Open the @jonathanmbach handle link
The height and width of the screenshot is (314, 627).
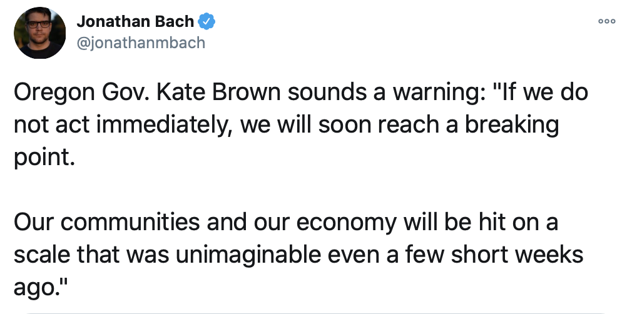tap(140, 43)
